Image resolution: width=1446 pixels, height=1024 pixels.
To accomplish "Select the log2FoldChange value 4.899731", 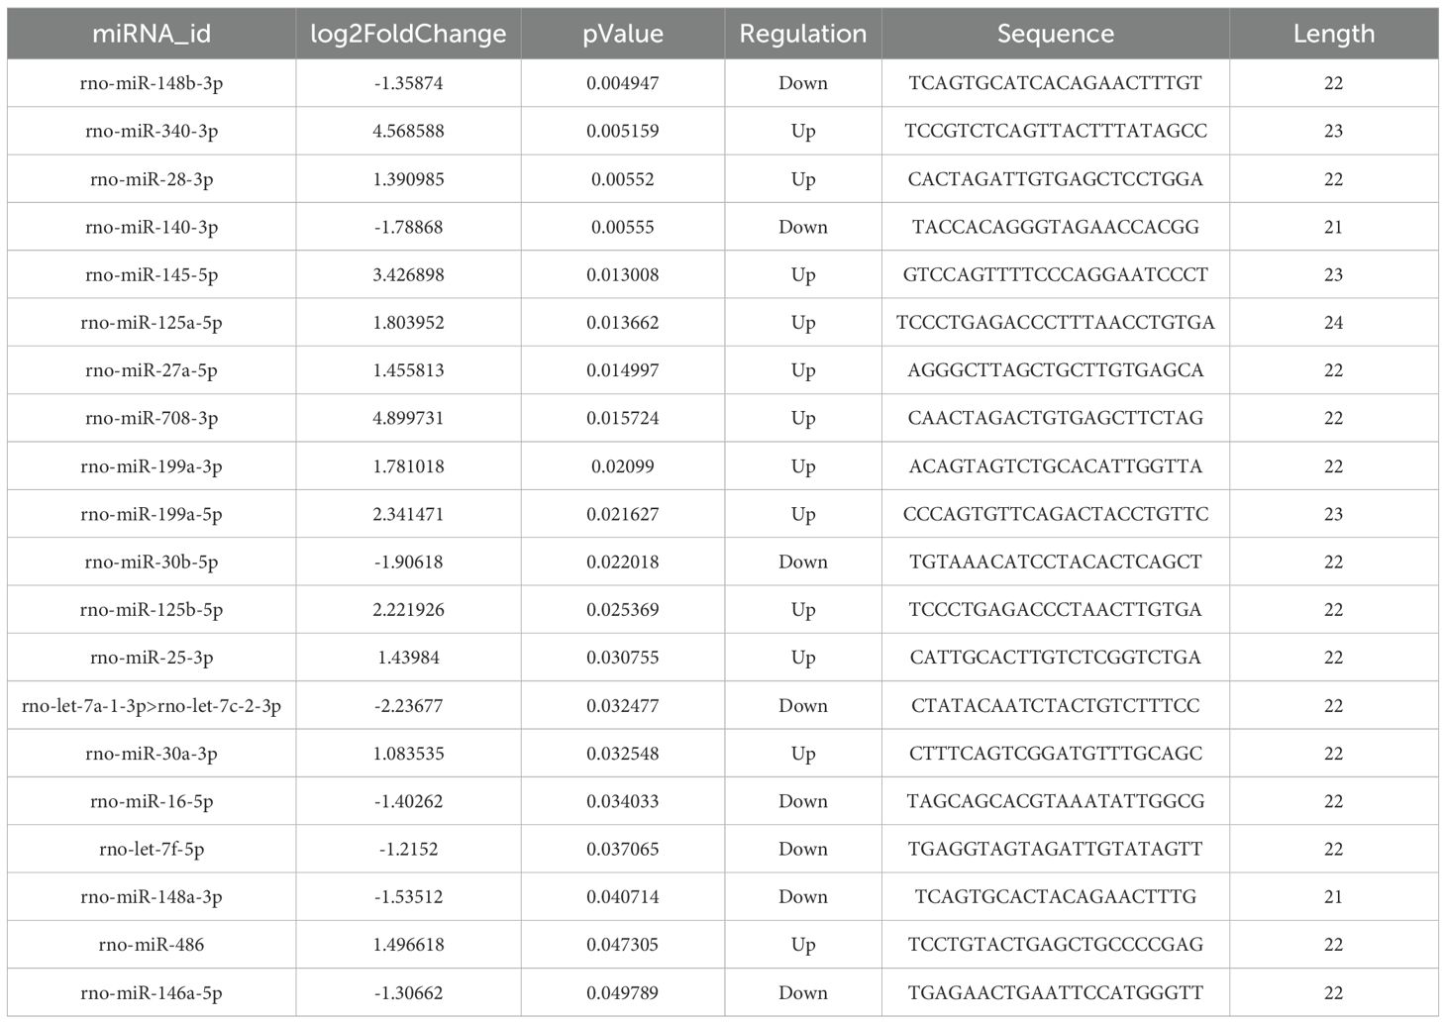I will pos(408,418).
